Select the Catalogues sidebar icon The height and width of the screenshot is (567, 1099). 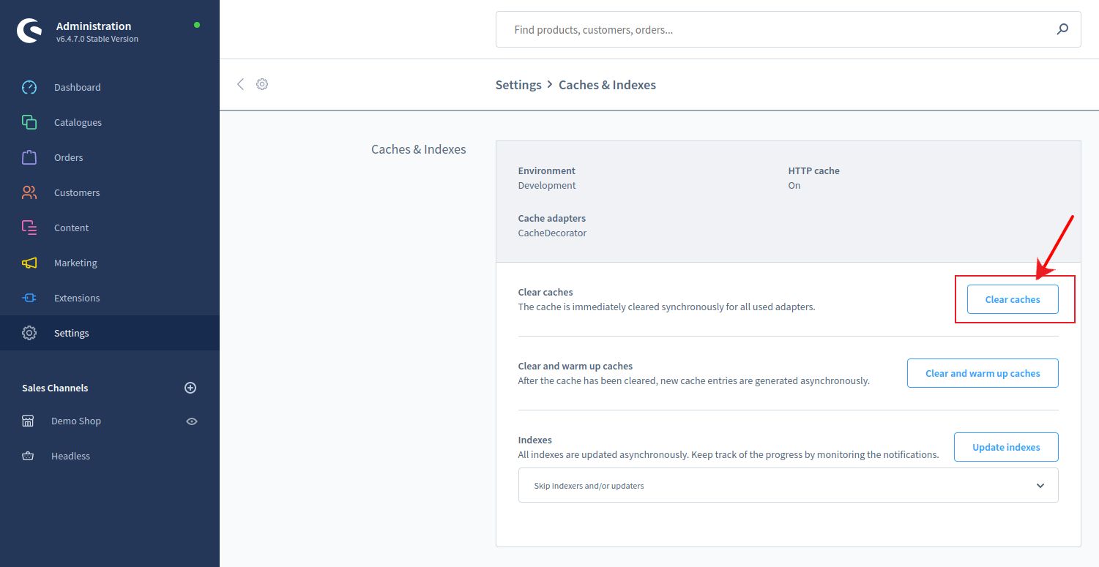pos(29,122)
